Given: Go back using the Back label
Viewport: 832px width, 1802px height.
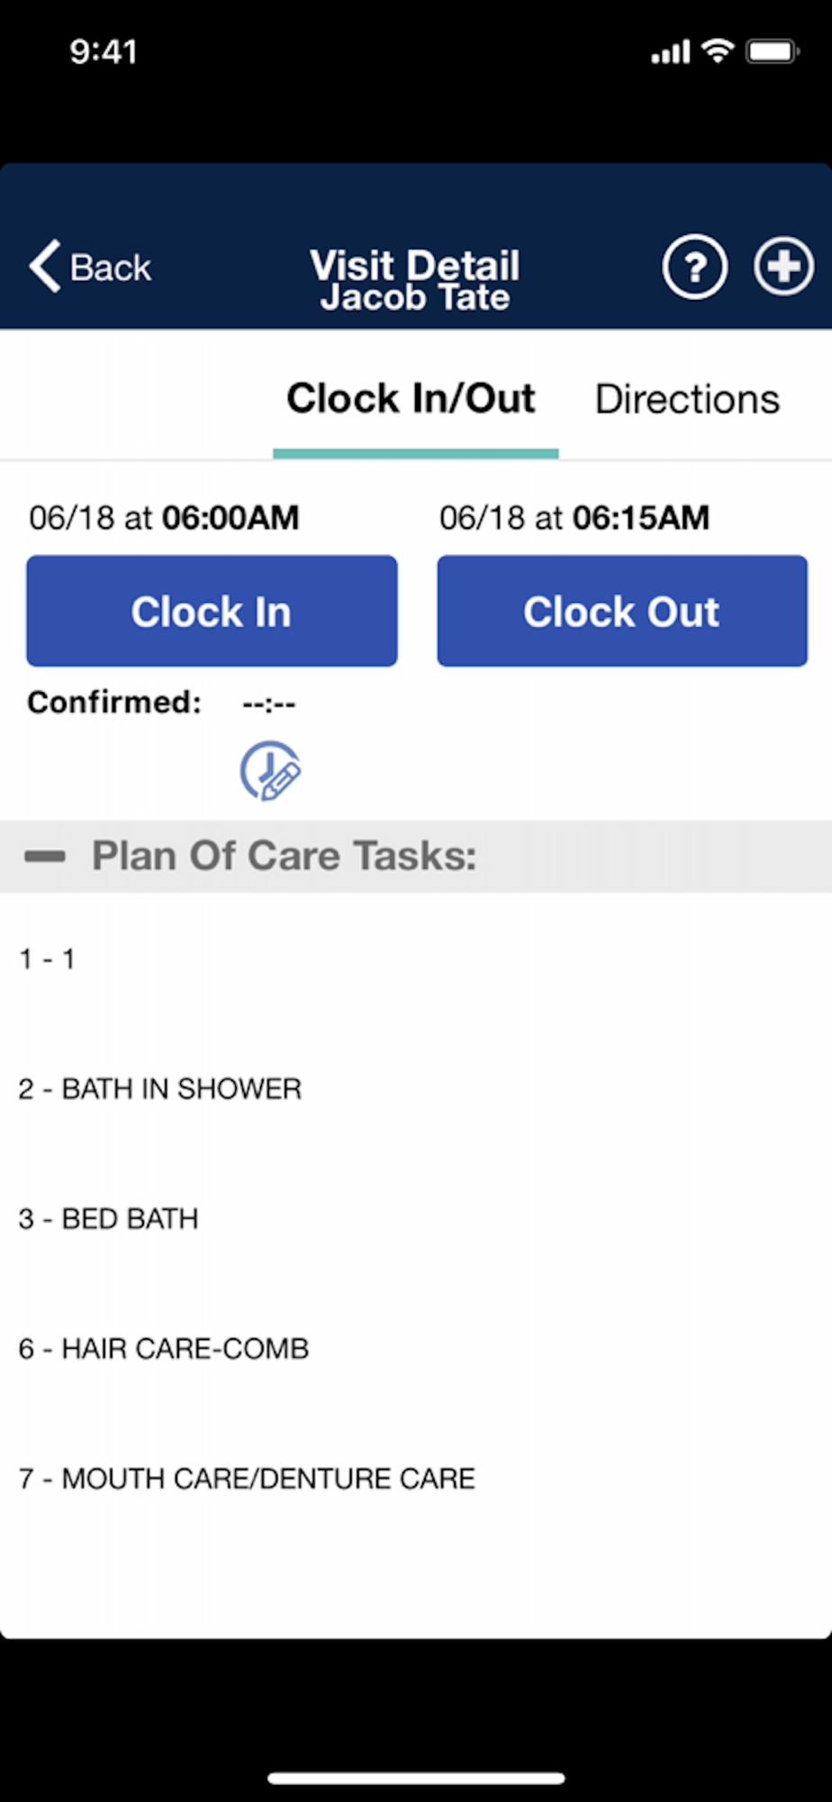Looking at the screenshot, I should (111, 268).
